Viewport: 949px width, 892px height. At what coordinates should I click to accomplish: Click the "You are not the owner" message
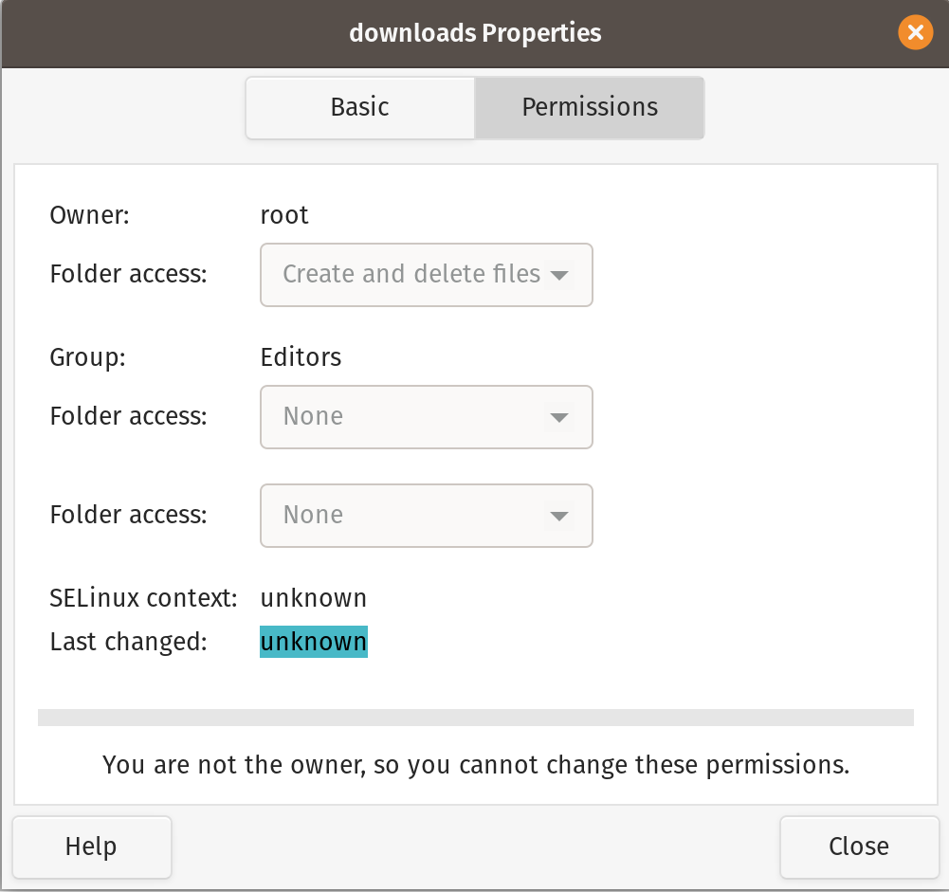475,764
